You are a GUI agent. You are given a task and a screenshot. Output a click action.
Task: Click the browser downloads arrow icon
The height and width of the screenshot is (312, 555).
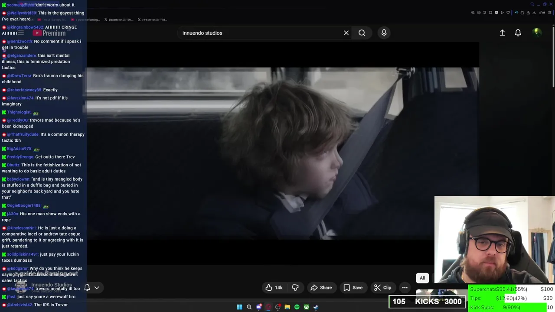coord(534,13)
